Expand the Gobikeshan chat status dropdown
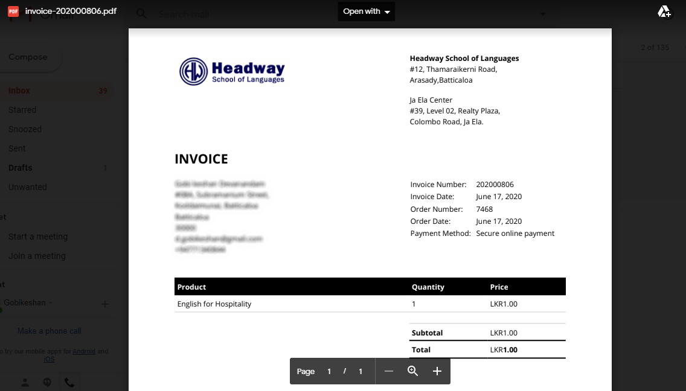The image size is (686, 391). tap(50, 303)
